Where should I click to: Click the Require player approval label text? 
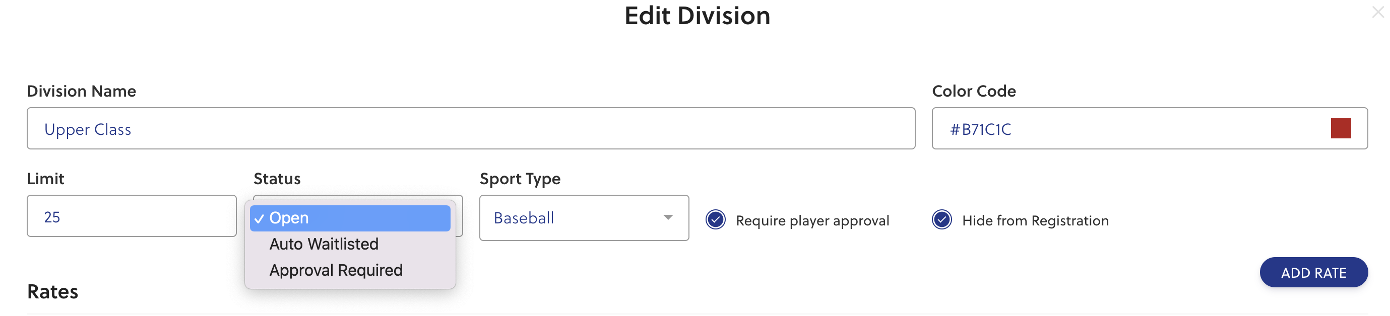[812, 221]
